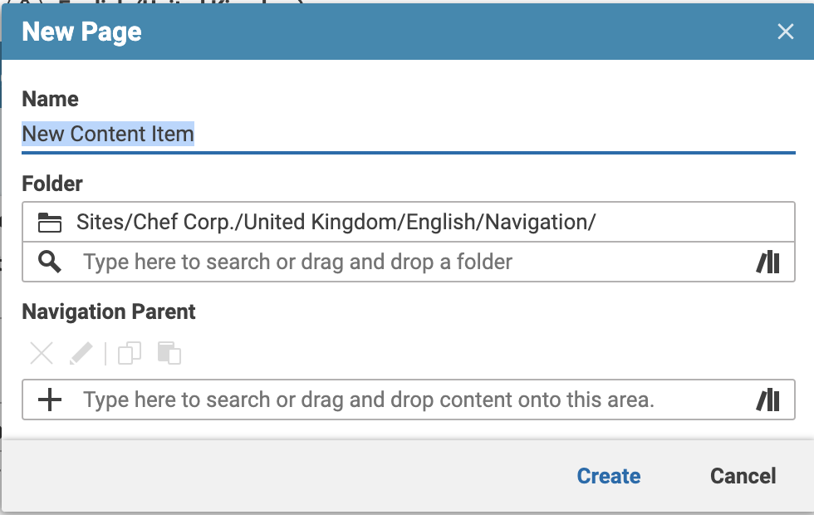Close the New Page dialog with the X

pyautogui.click(x=786, y=32)
